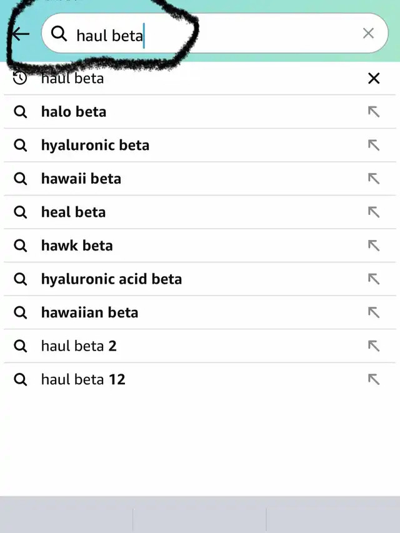Pick the hawk beta suggestion
Screen dimensions: 400x533
pos(200,246)
